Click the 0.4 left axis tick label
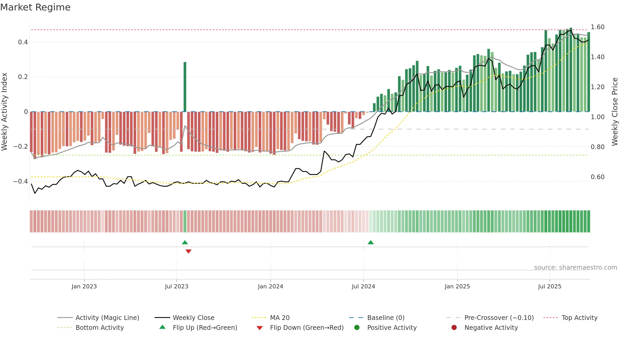 click(x=23, y=42)
